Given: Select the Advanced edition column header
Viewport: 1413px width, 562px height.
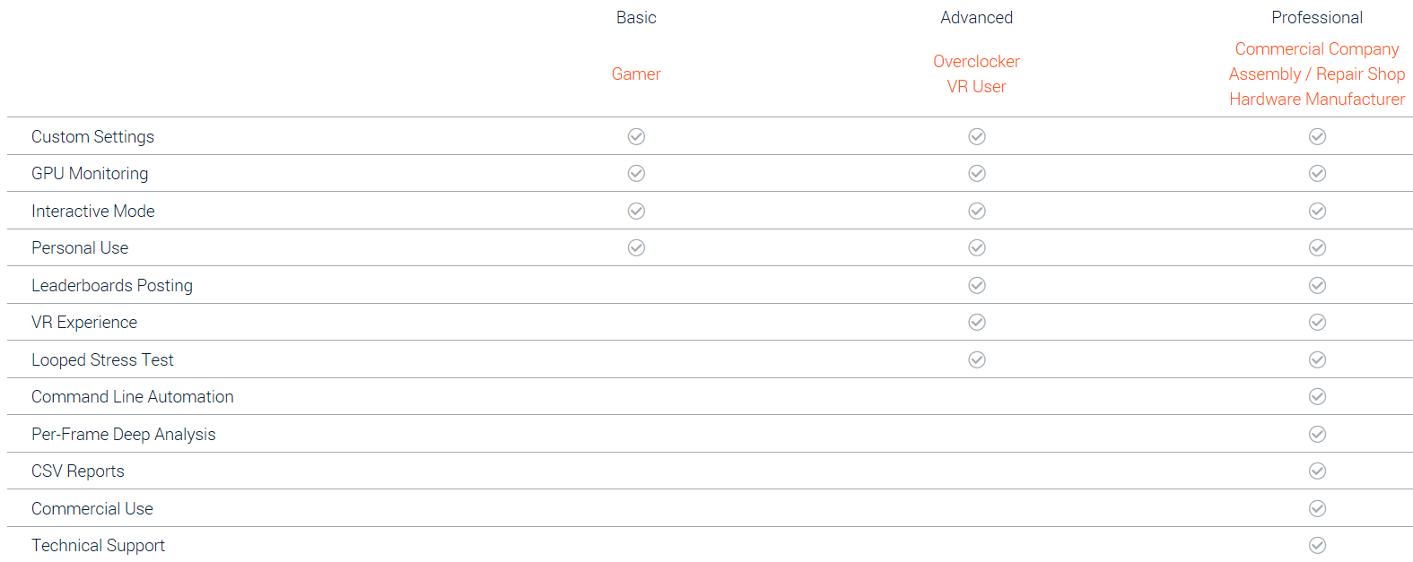Looking at the screenshot, I should [976, 17].
